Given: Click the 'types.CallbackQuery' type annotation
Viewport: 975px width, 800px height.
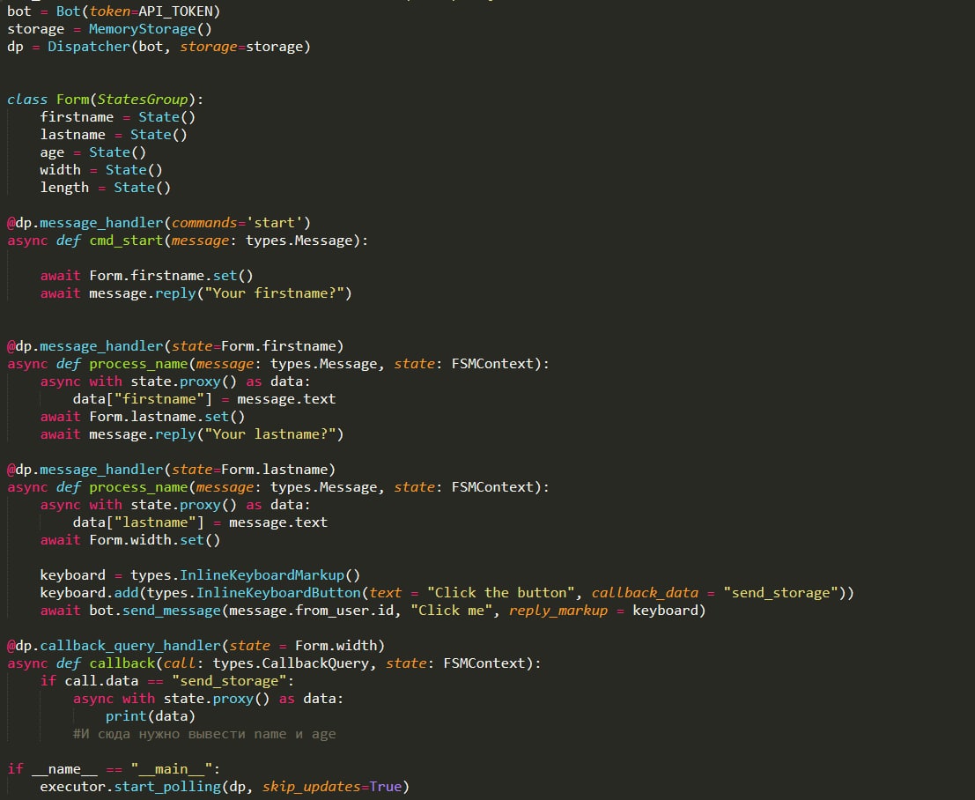Looking at the screenshot, I should tap(291, 663).
